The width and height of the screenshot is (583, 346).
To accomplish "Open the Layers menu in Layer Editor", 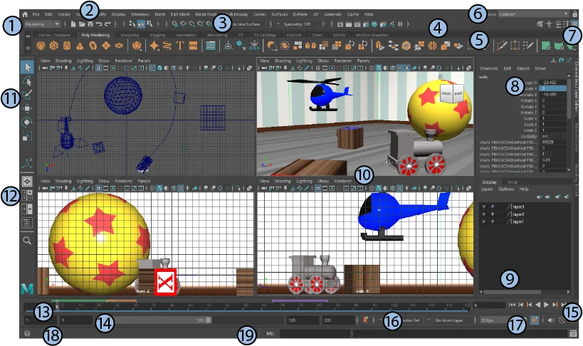I will (487, 189).
